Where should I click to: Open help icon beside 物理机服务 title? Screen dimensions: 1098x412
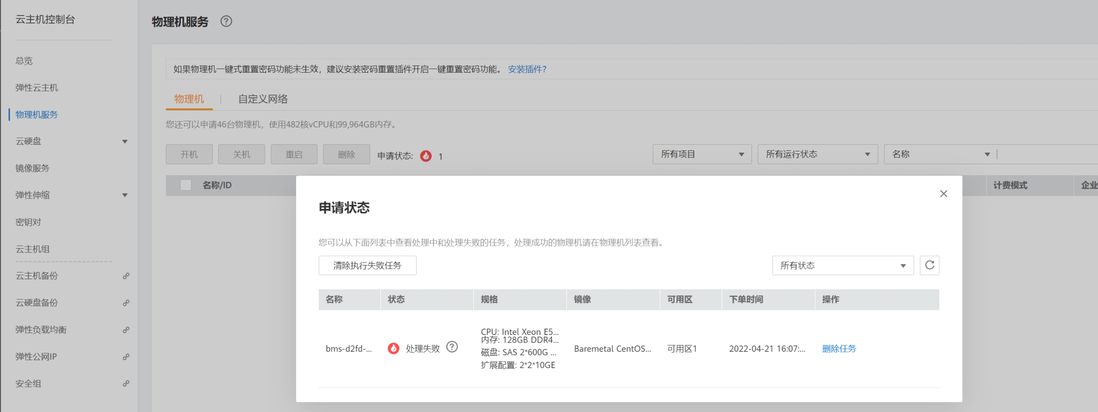click(226, 21)
